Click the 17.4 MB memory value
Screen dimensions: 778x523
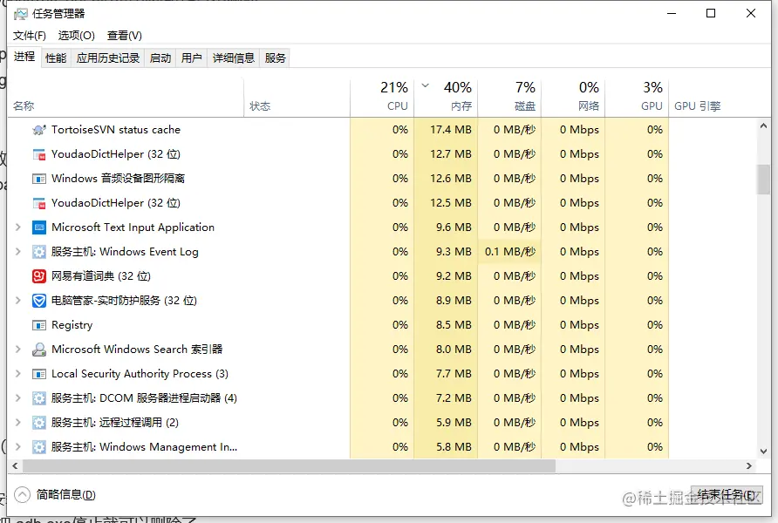pyautogui.click(x=451, y=130)
